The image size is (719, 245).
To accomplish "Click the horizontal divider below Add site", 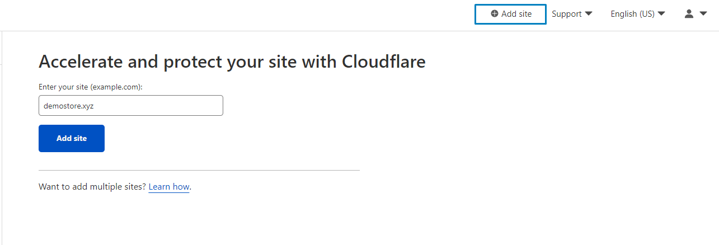I will tap(199, 170).
